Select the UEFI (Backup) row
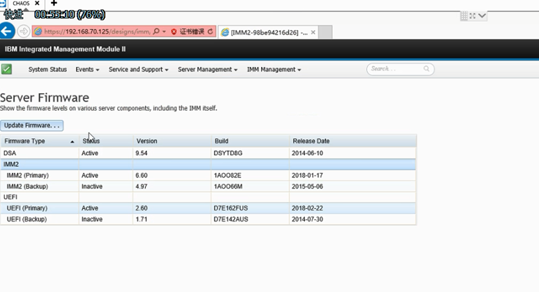Image resolution: width=539 pixels, height=292 pixels. click(208, 219)
